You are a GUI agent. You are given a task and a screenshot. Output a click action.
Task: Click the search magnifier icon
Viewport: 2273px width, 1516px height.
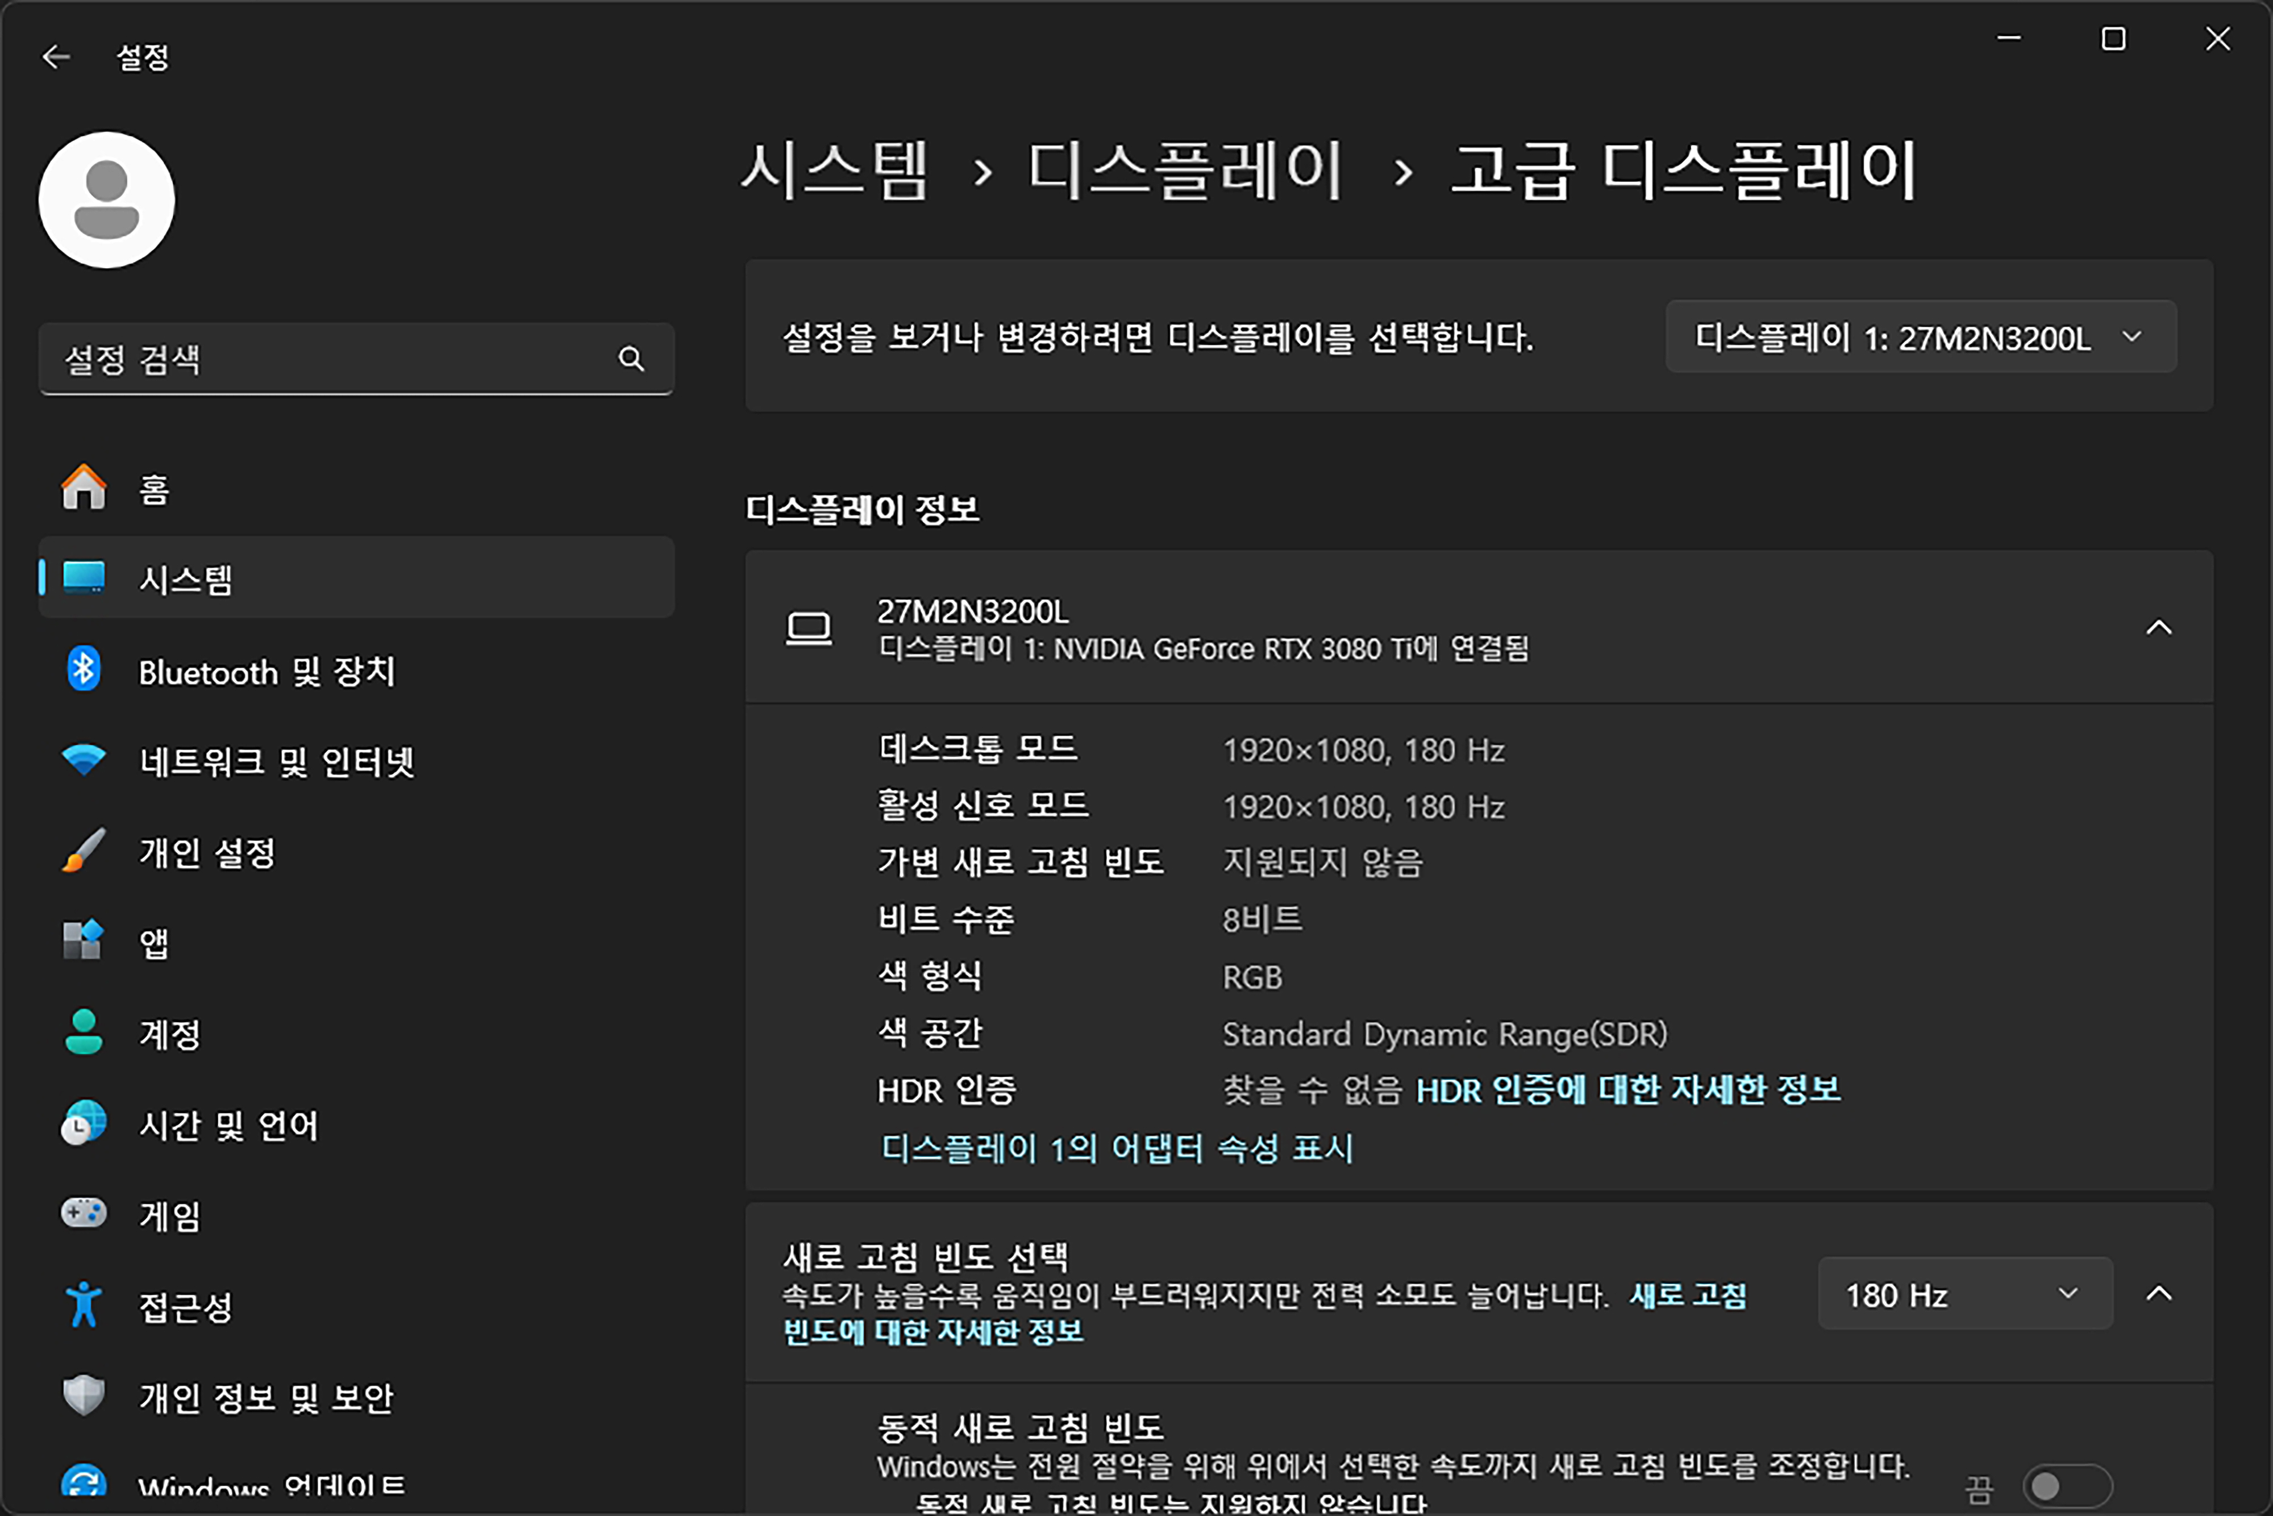(x=631, y=359)
